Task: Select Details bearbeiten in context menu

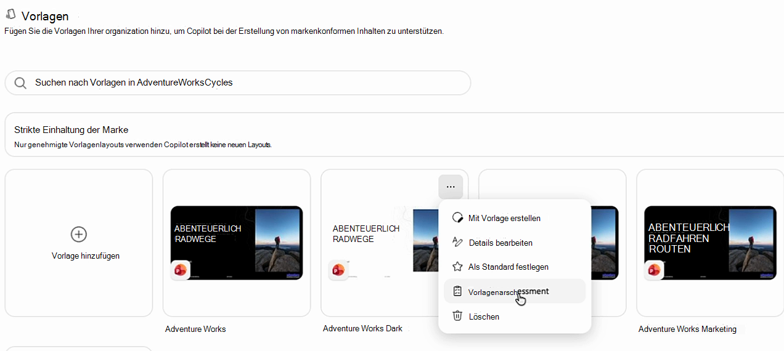Action: (515, 243)
